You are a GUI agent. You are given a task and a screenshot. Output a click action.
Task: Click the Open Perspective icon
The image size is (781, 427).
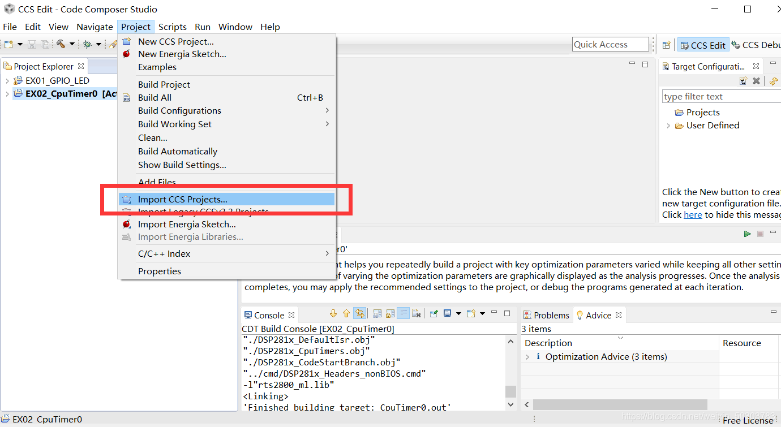tap(666, 45)
